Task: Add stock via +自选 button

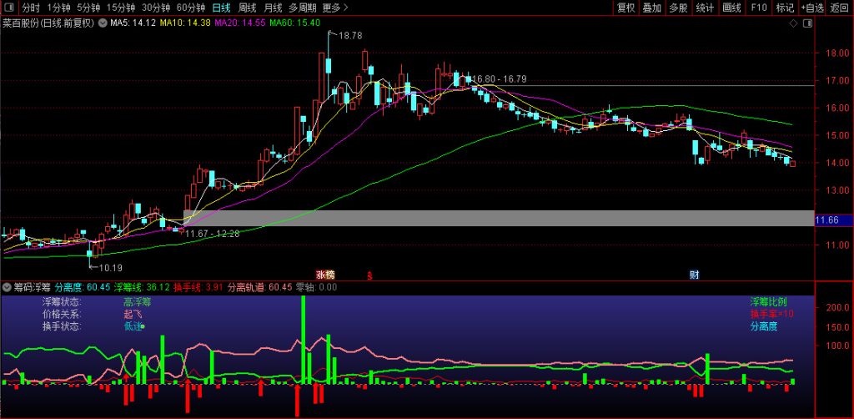Action: pos(811,8)
